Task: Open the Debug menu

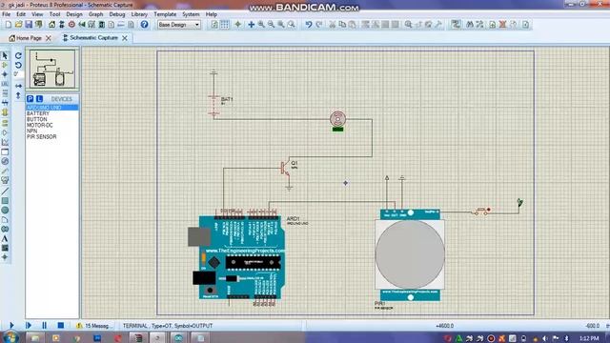Action: pyautogui.click(x=116, y=14)
